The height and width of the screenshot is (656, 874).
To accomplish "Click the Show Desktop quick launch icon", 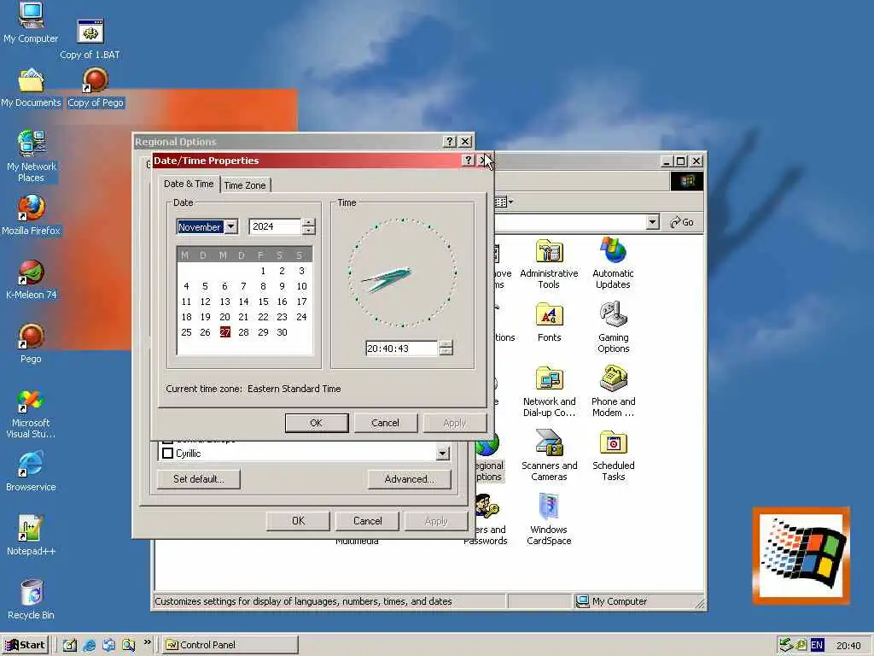I will 69,645.
